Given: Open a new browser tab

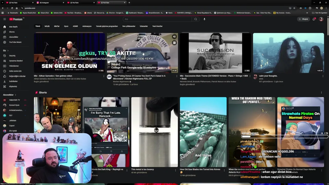Looking at the screenshot, I should click(x=129, y=3).
